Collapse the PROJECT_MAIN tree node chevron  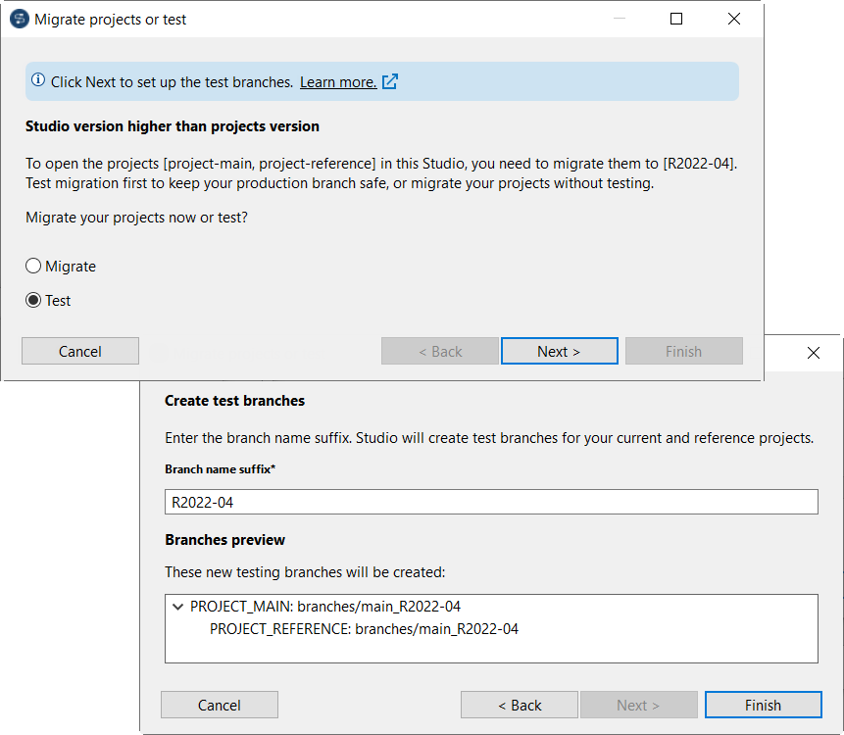[177, 608]
